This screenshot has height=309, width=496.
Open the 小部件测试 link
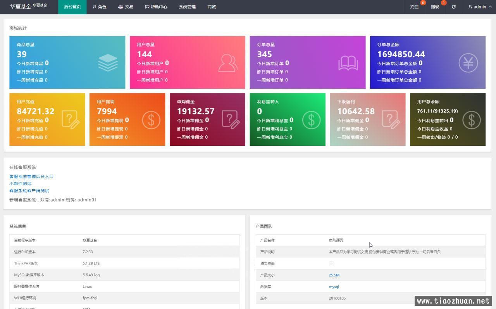click(x=21, y=183)
